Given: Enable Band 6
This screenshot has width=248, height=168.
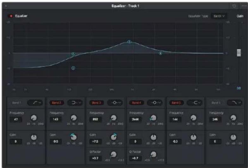Looking at the screenshot, I should point(216,103).
